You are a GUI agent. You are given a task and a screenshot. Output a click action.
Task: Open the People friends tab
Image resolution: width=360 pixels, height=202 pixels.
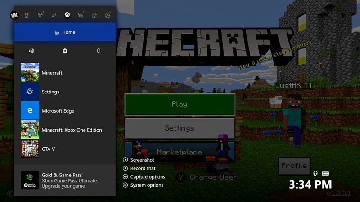[x=54, y=15]
